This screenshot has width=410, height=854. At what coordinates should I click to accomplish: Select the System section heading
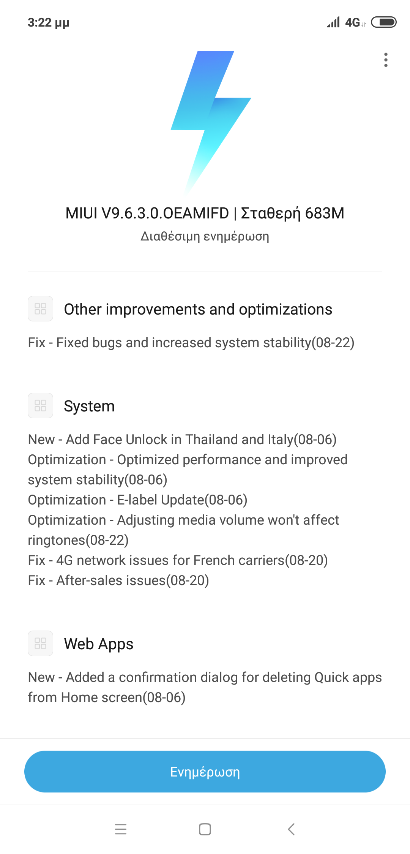coord(89,406)
